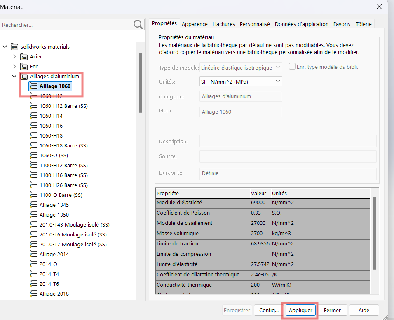Click the Acier folder icon
The image size is (394, 320).
[24, 57]
